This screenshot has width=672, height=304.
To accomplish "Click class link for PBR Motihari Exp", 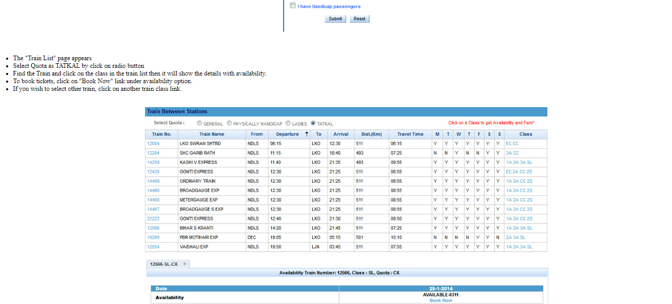I will pyautogui.click(x=515, y=237).
